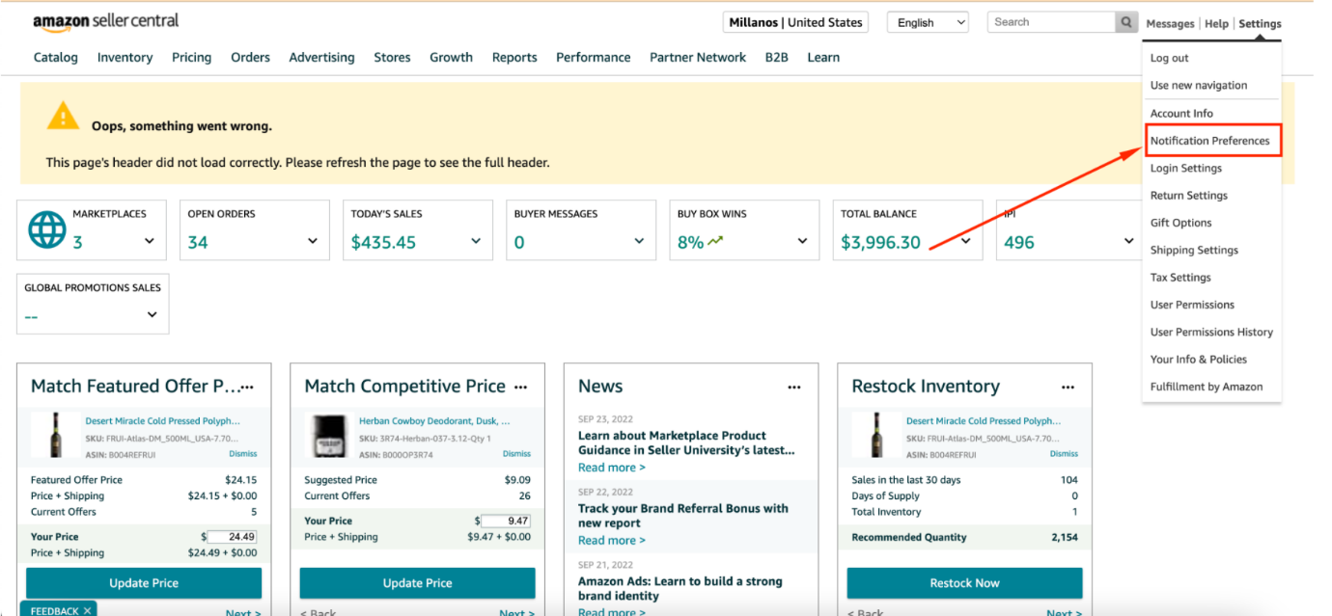The height and width of the screenshot is (616, 1332).
Task: Click the Feedback tab label
Action: point(54,610)
